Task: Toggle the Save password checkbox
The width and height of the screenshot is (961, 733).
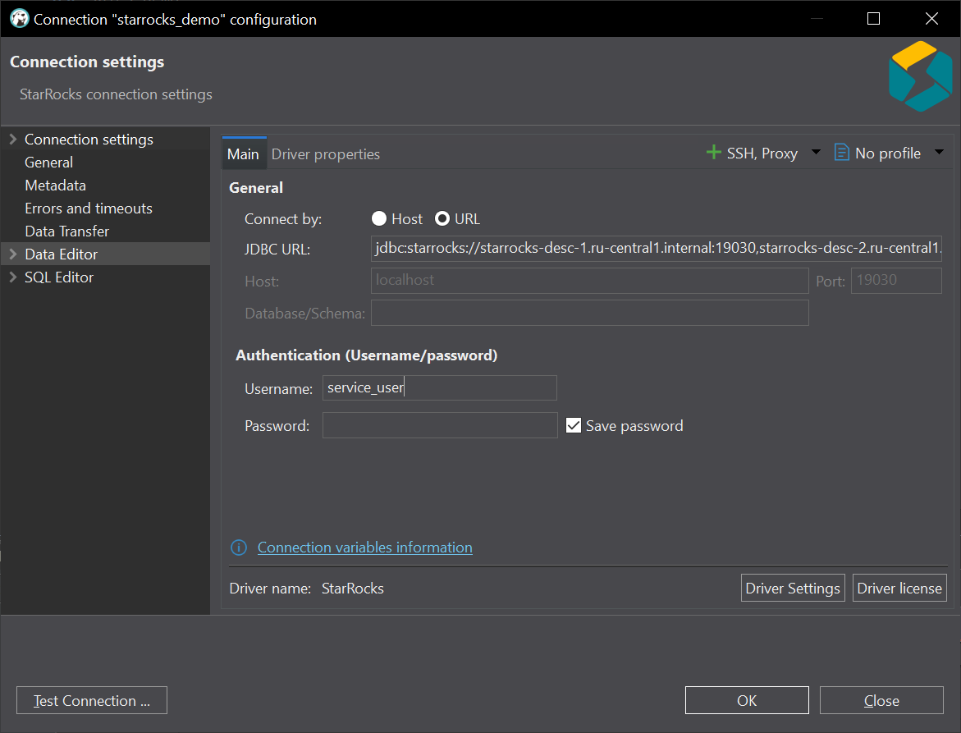Action: [x=574, y=425]
